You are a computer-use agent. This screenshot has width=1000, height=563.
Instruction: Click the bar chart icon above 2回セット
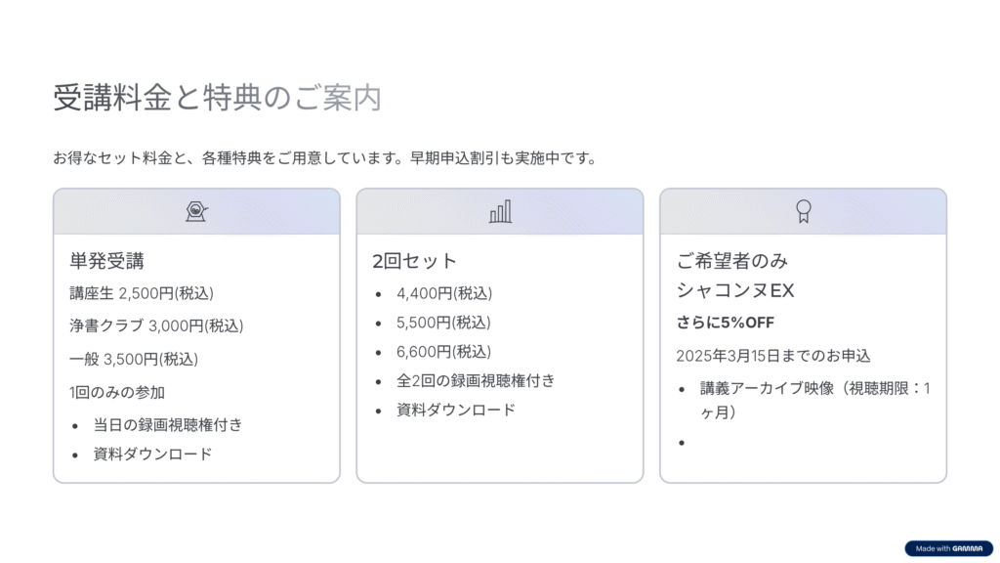coord(500,211)
